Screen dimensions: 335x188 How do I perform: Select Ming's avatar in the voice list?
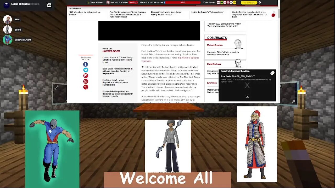pos(7,20)
